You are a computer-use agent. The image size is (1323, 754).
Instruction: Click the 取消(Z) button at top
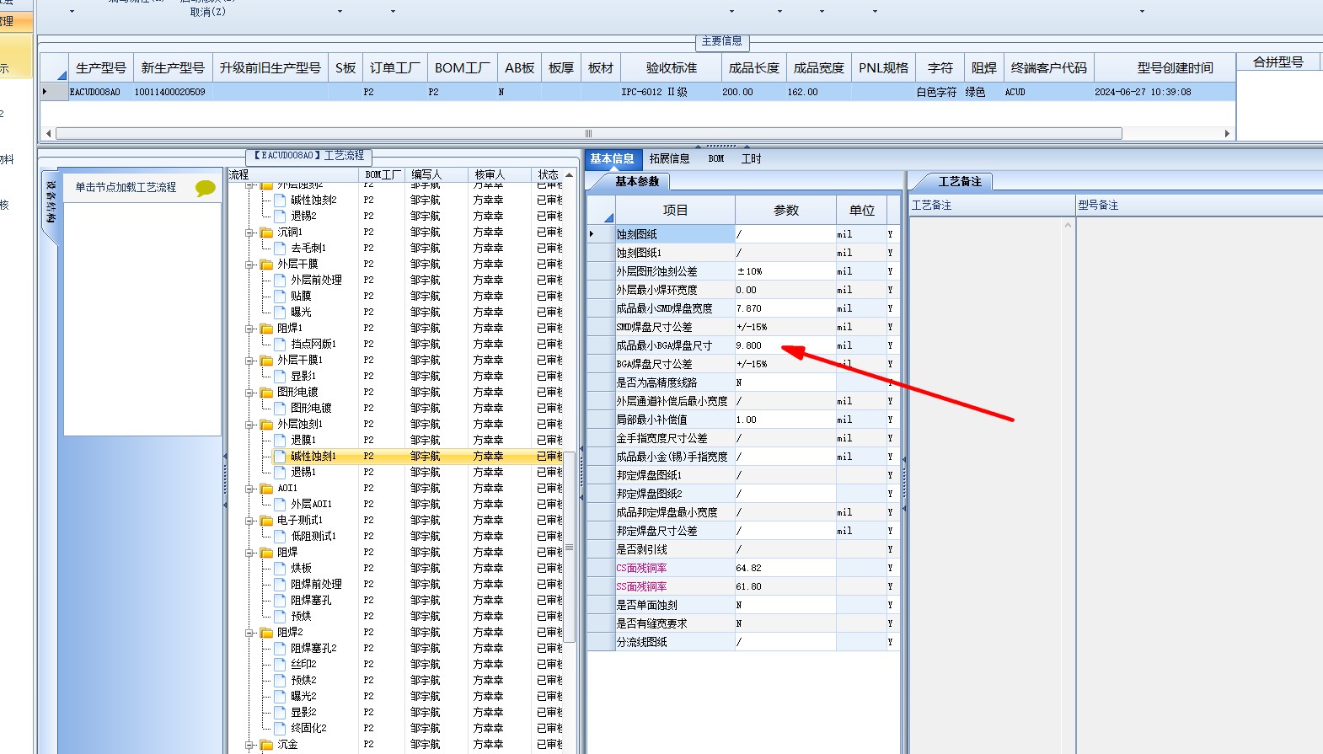[x=207, y=12]
